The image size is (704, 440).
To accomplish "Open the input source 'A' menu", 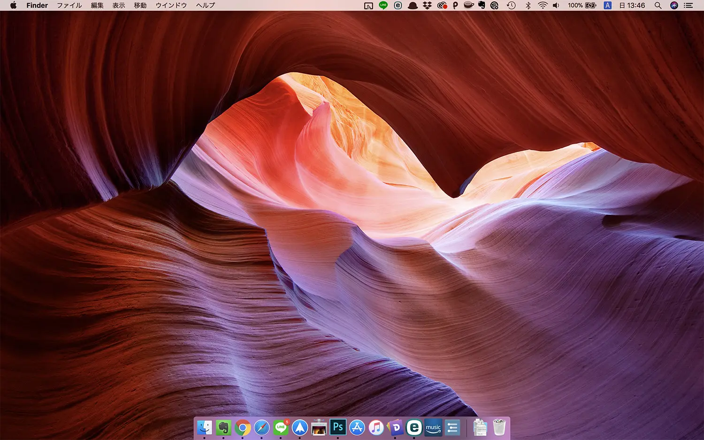I will (607, 6).
